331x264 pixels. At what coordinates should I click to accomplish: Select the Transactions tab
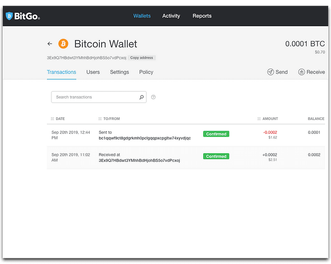(x=62, y=72)
